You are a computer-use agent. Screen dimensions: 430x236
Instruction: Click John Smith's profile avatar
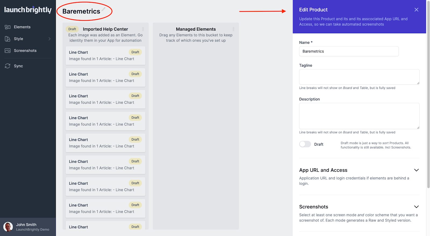tap(8, 227)
